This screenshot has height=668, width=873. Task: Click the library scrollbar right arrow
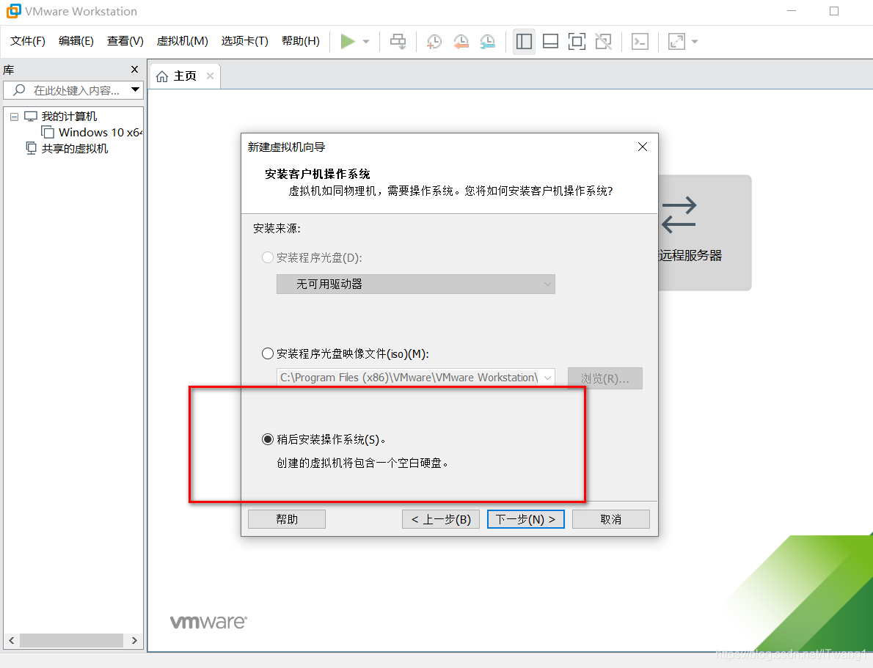[134, 640]
